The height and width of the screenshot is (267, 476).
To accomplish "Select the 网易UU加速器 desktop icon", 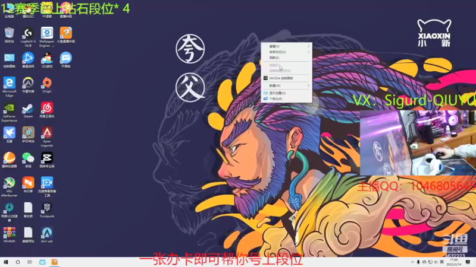I will point(9,212).
